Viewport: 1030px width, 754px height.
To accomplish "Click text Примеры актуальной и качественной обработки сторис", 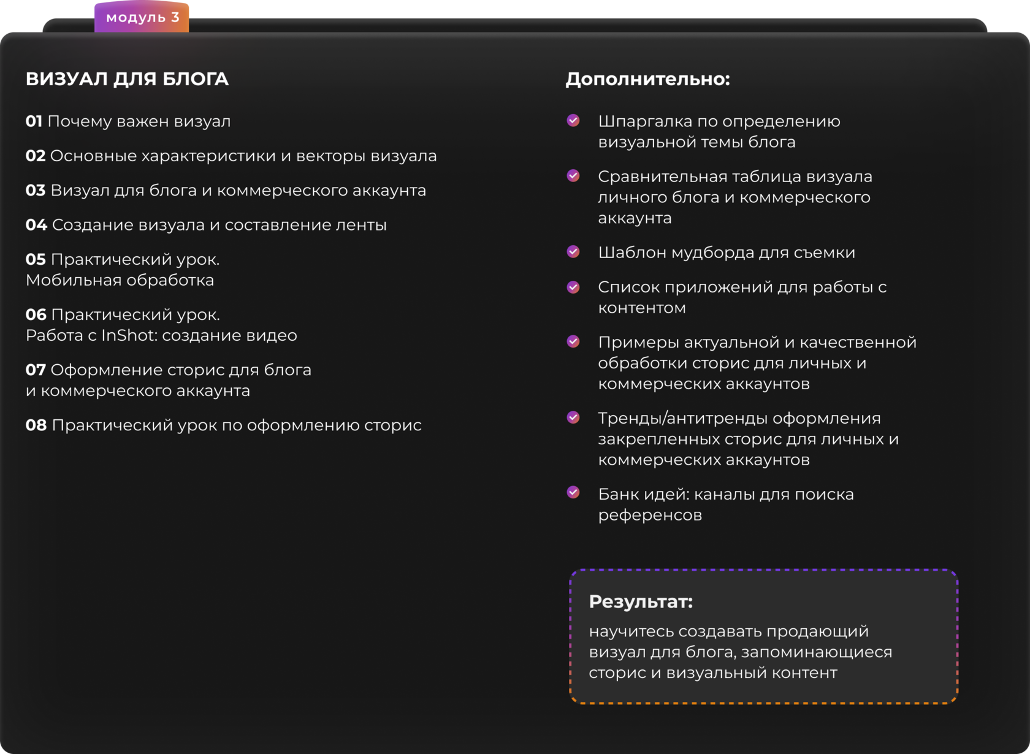I will pos(757,363).
